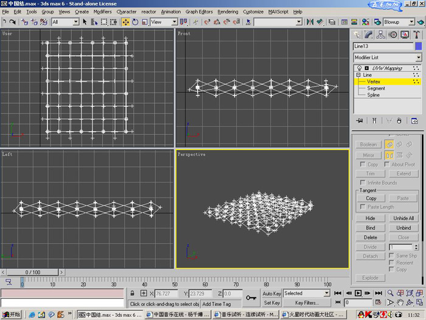
Task: Activate Select and Scale tool
Action: click(x=145, y=22)
